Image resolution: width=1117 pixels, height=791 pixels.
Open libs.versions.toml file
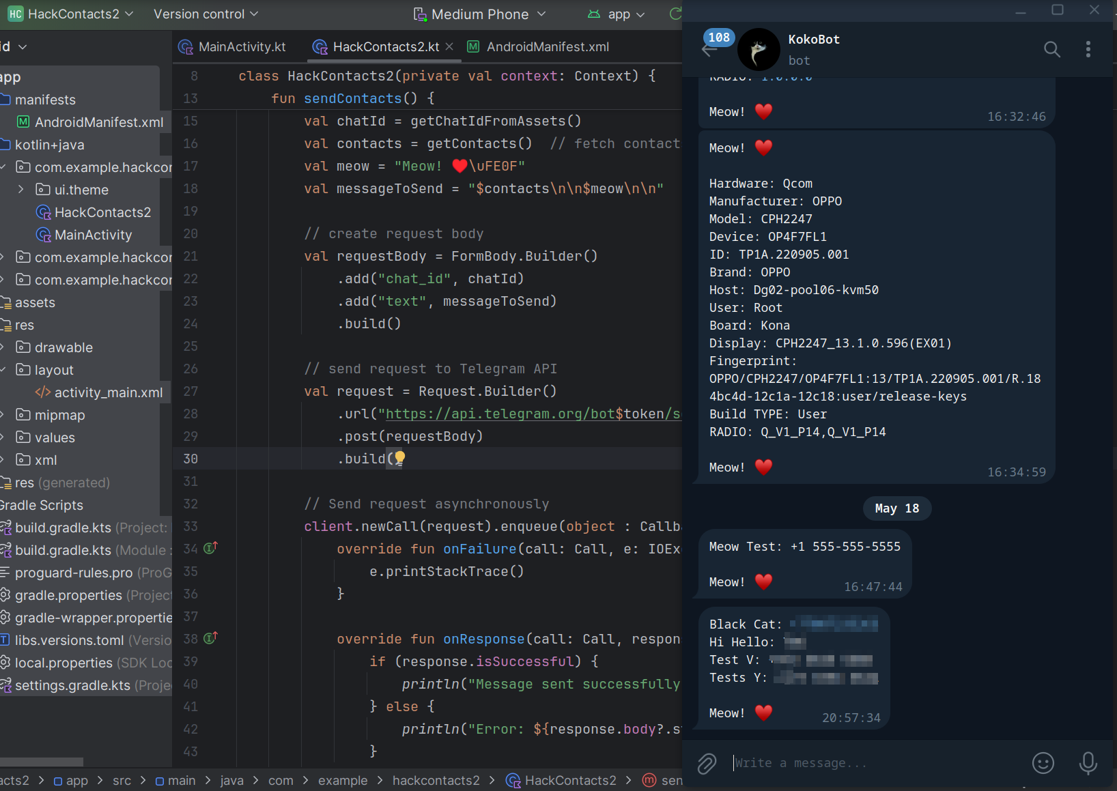[x=85, y=640]
